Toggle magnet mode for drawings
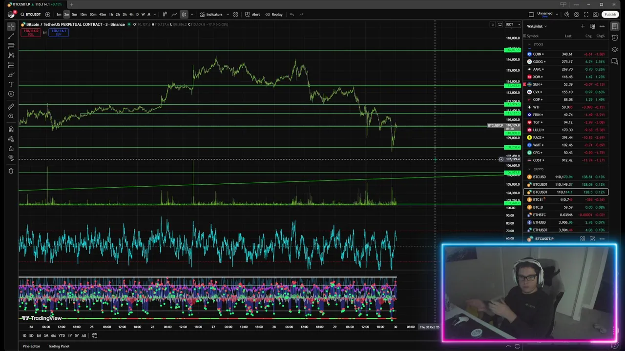This screenshot has width=625, height=351. coord(11,129)
